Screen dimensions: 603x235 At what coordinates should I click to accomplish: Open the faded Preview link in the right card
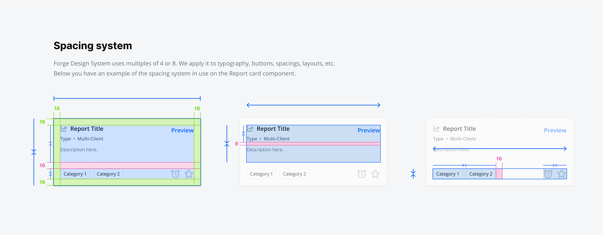555,130
